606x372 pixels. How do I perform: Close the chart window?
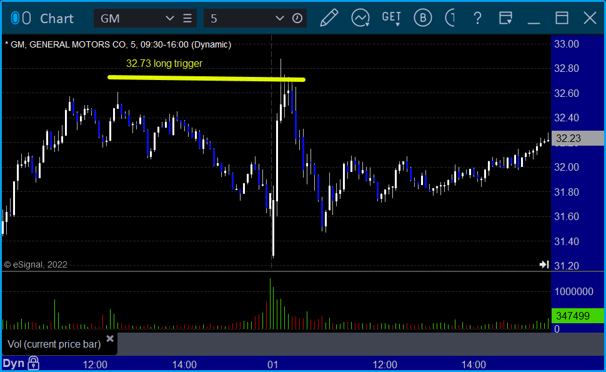590,18
